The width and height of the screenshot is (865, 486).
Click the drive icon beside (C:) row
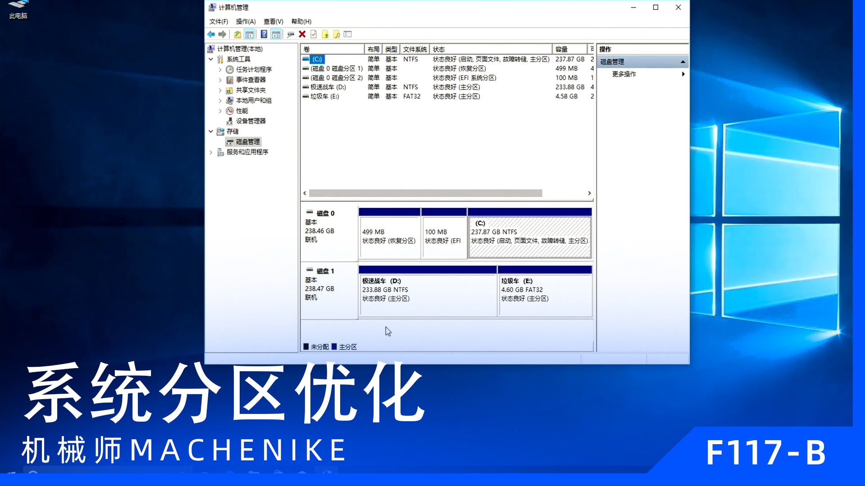(306, 59)
